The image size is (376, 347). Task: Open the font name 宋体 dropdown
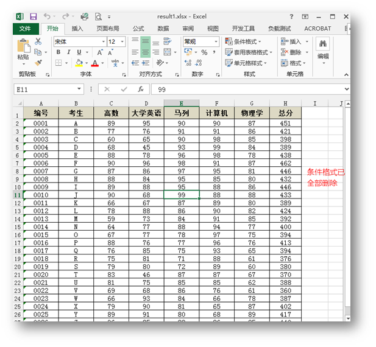coord(104,41)
